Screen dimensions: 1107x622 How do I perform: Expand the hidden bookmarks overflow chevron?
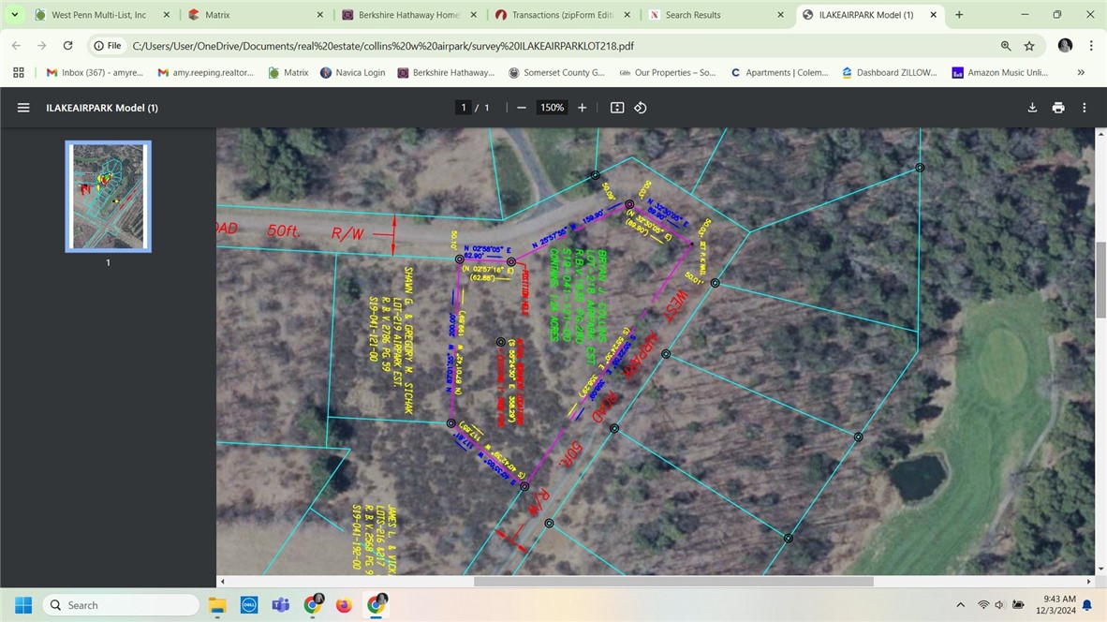(1081, 72)
